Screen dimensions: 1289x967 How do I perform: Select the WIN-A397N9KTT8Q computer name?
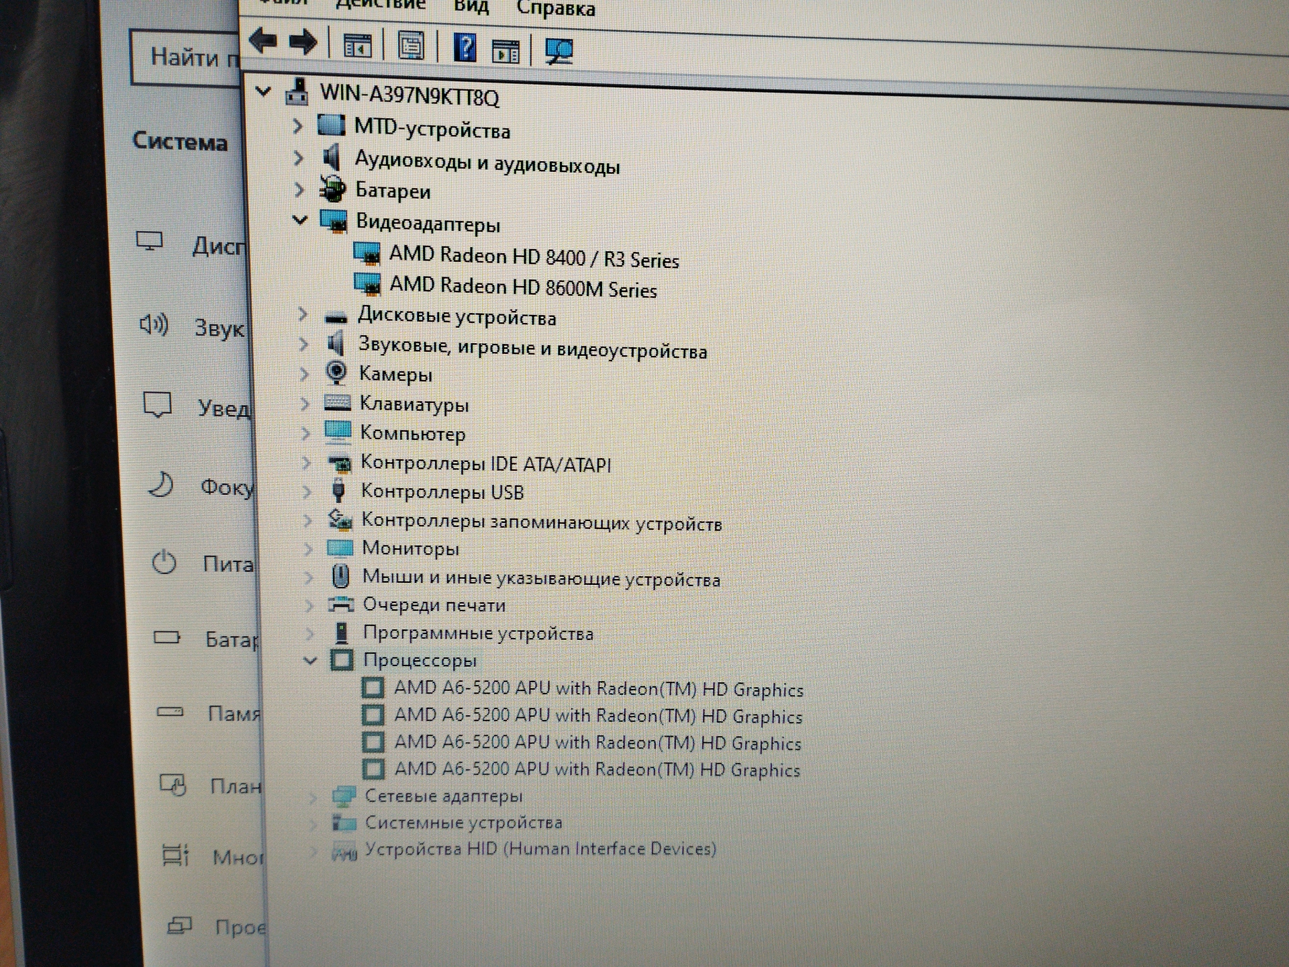[x=410, y=95]
